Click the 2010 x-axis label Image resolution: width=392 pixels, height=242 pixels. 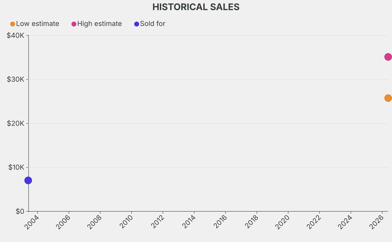pyautogui.click(x=126, y=222)
